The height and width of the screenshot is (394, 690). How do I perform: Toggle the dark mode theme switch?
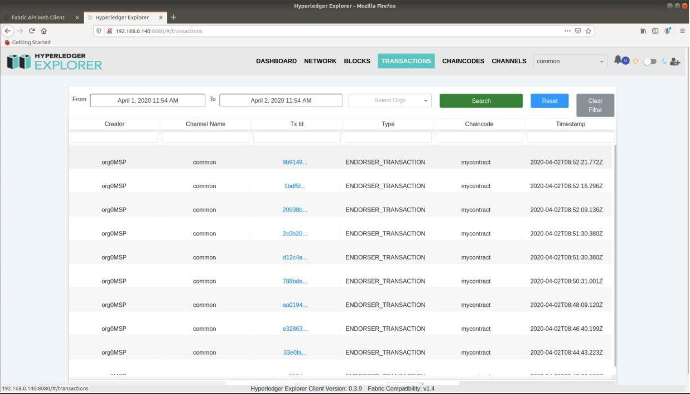650,61
